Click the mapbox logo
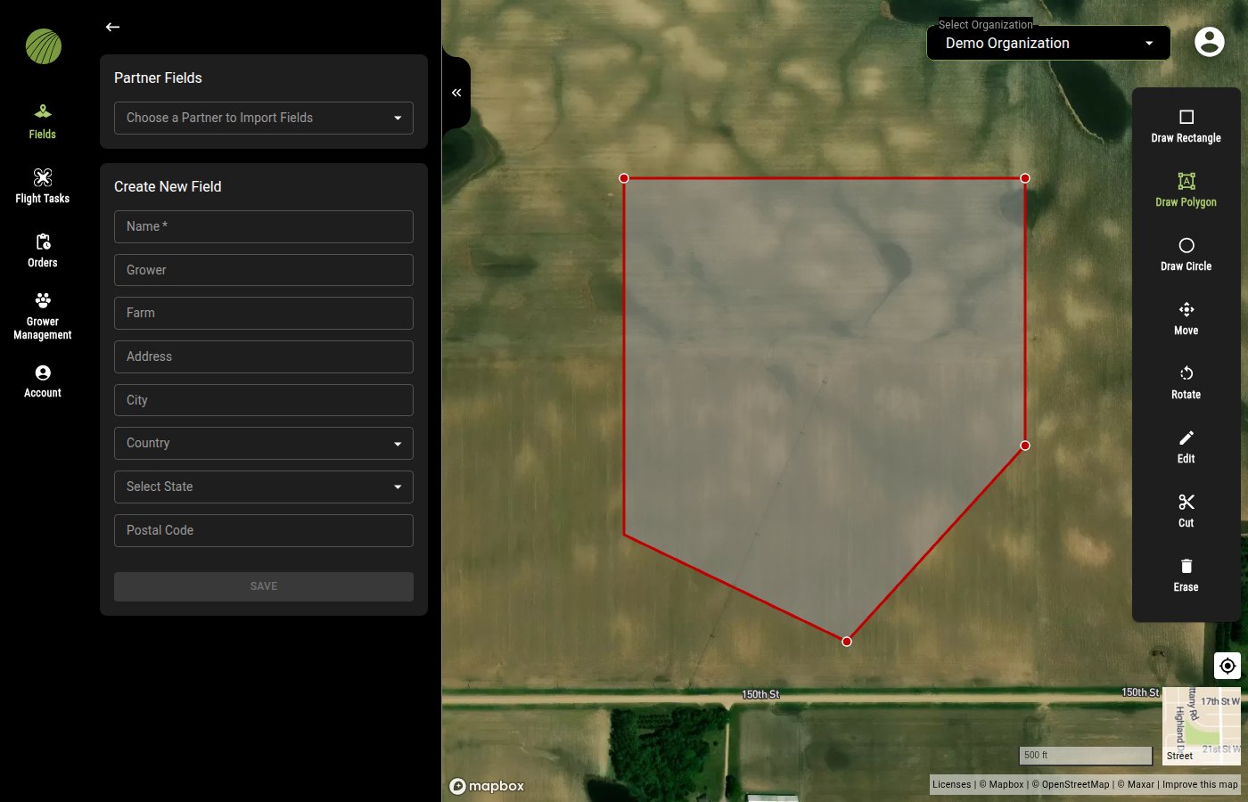 pos(487,786)
